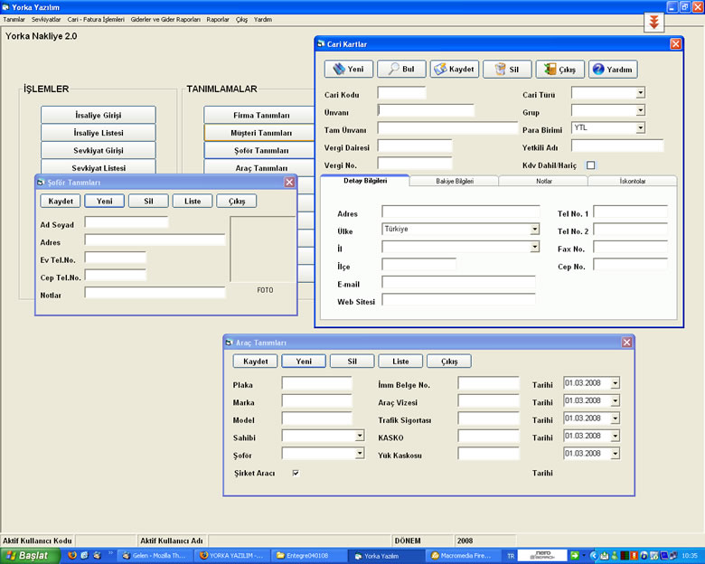
Task: Click the red double-arrow icon at top right
Action: (653, 22)
